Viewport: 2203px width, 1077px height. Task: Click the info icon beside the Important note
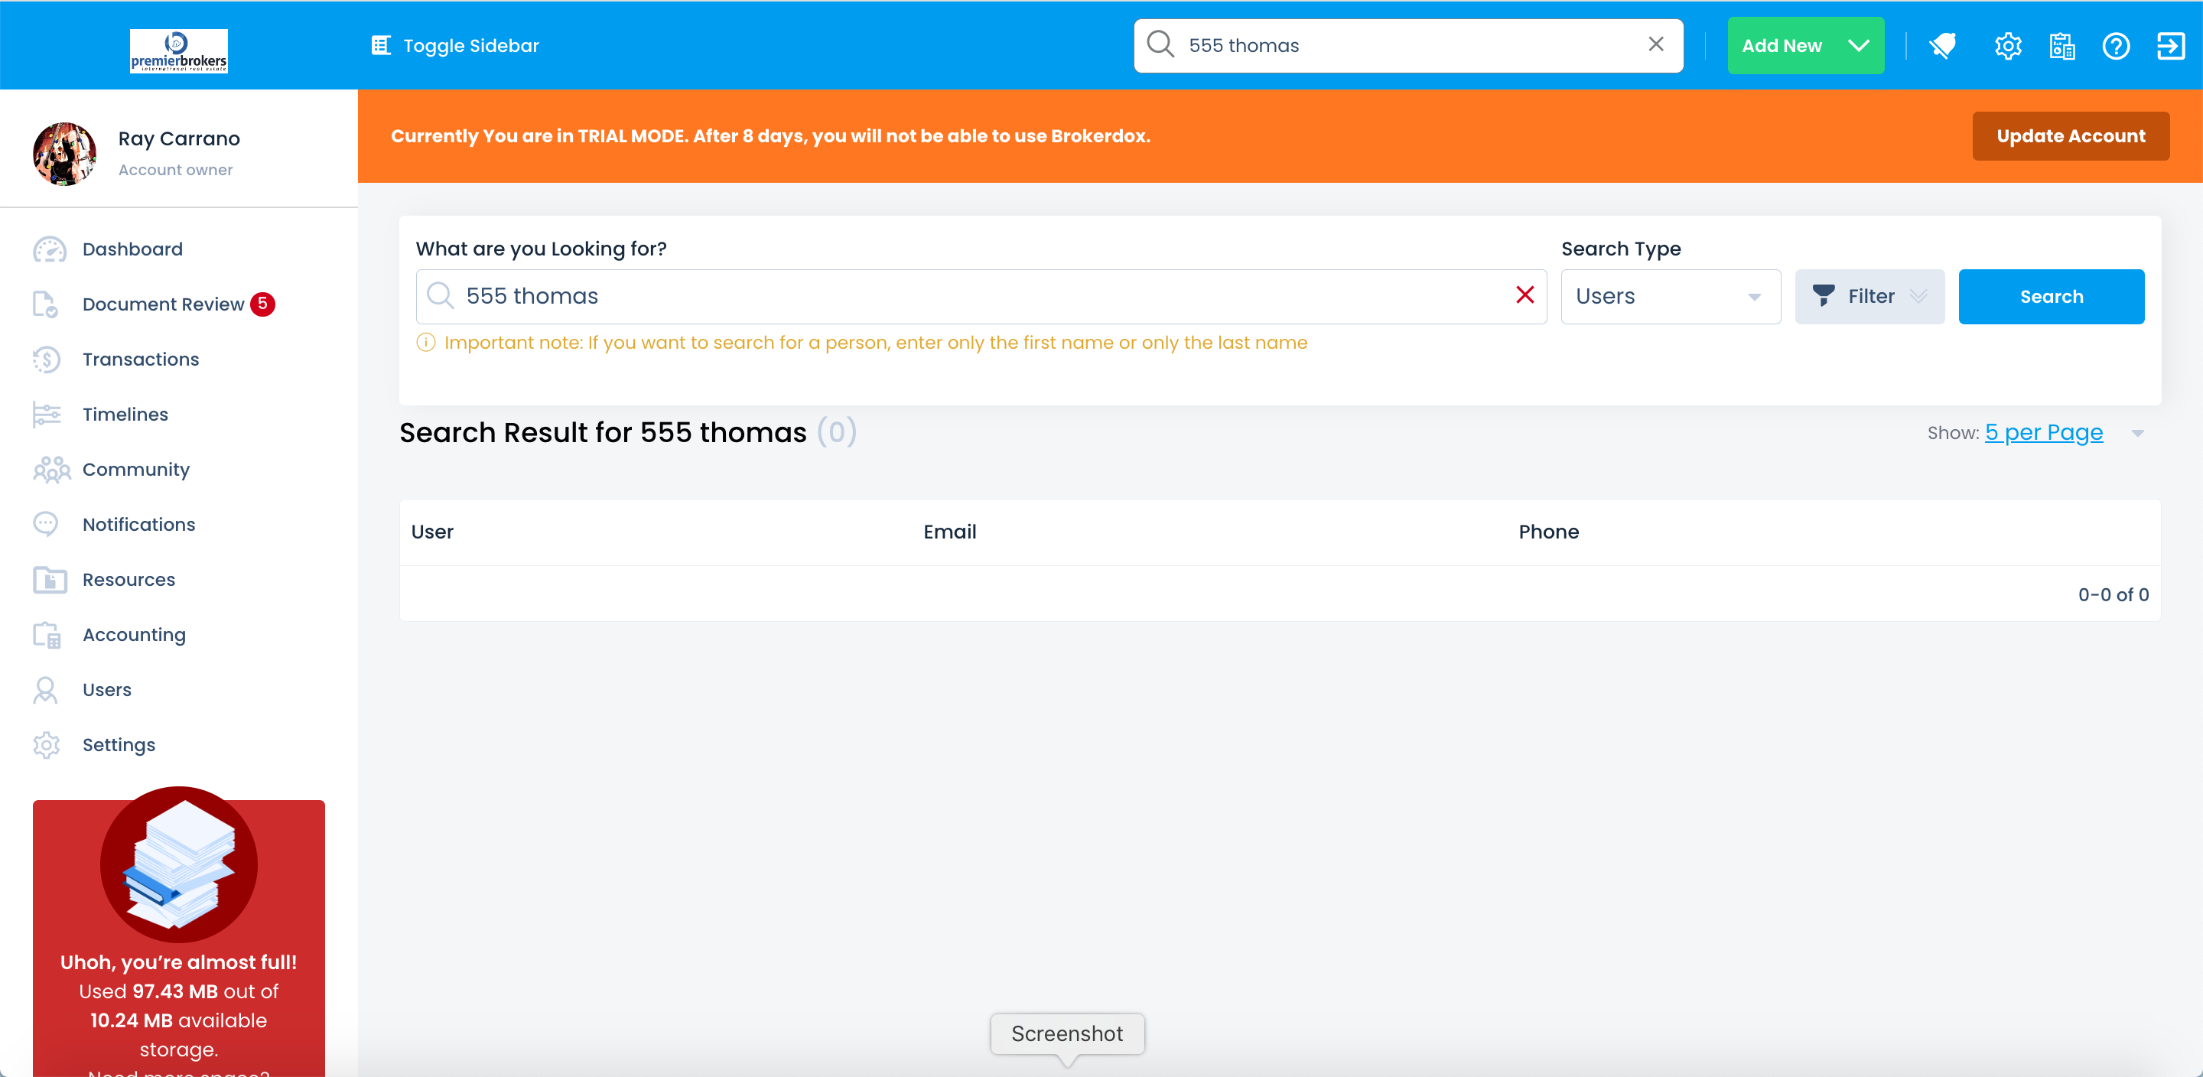[426, 342]
